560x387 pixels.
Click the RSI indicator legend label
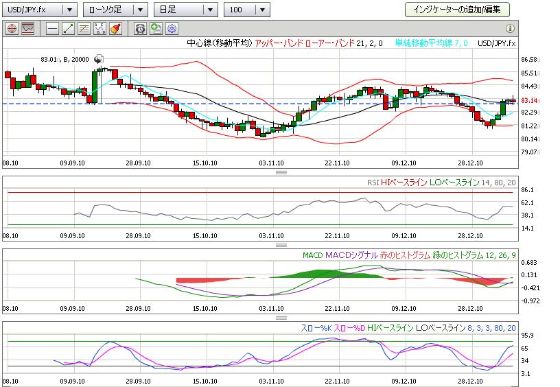pyautogui.click(x=373, y=183)
